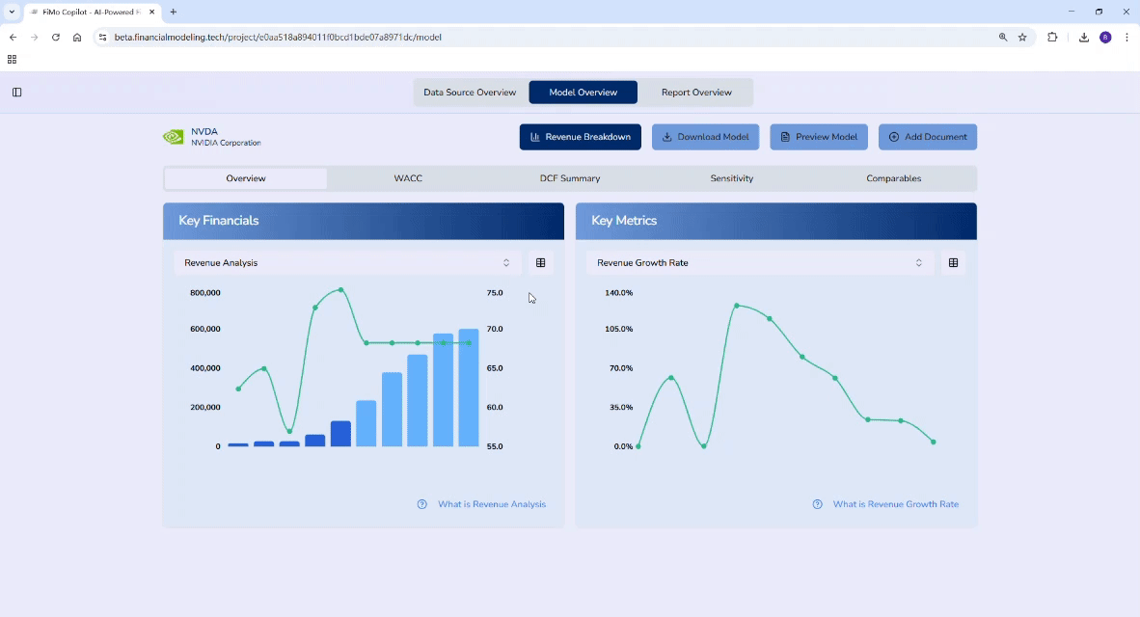Click the table view icon beside Revenue Growth Rate
Viewport: 1140px width, 617px height.
(x=953, y=262)
